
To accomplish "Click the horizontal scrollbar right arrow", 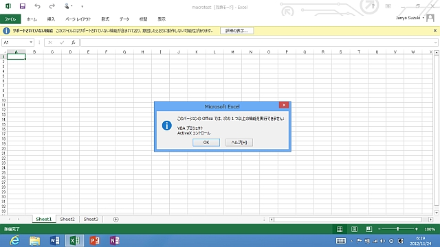I will click(x=431, y=220).
